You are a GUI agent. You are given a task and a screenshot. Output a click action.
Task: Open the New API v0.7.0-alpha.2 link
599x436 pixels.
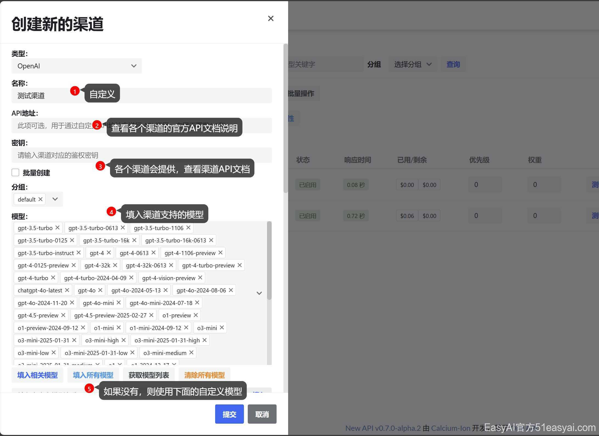click(383, 428)
